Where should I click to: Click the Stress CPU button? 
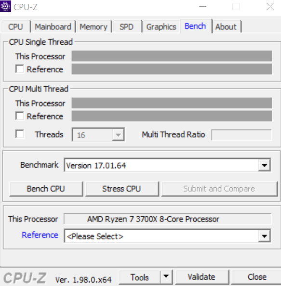tap(122, 189)
